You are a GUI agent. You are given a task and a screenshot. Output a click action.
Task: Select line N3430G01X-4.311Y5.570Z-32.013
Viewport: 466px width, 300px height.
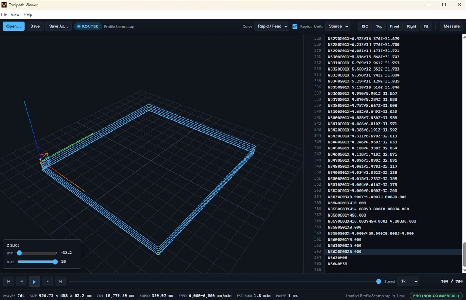[x=393, y=136]
